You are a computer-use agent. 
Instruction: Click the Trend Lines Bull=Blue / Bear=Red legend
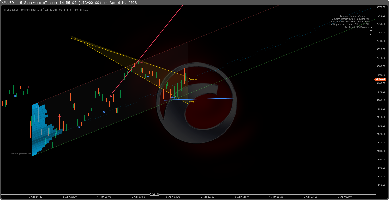pos(349,22)
